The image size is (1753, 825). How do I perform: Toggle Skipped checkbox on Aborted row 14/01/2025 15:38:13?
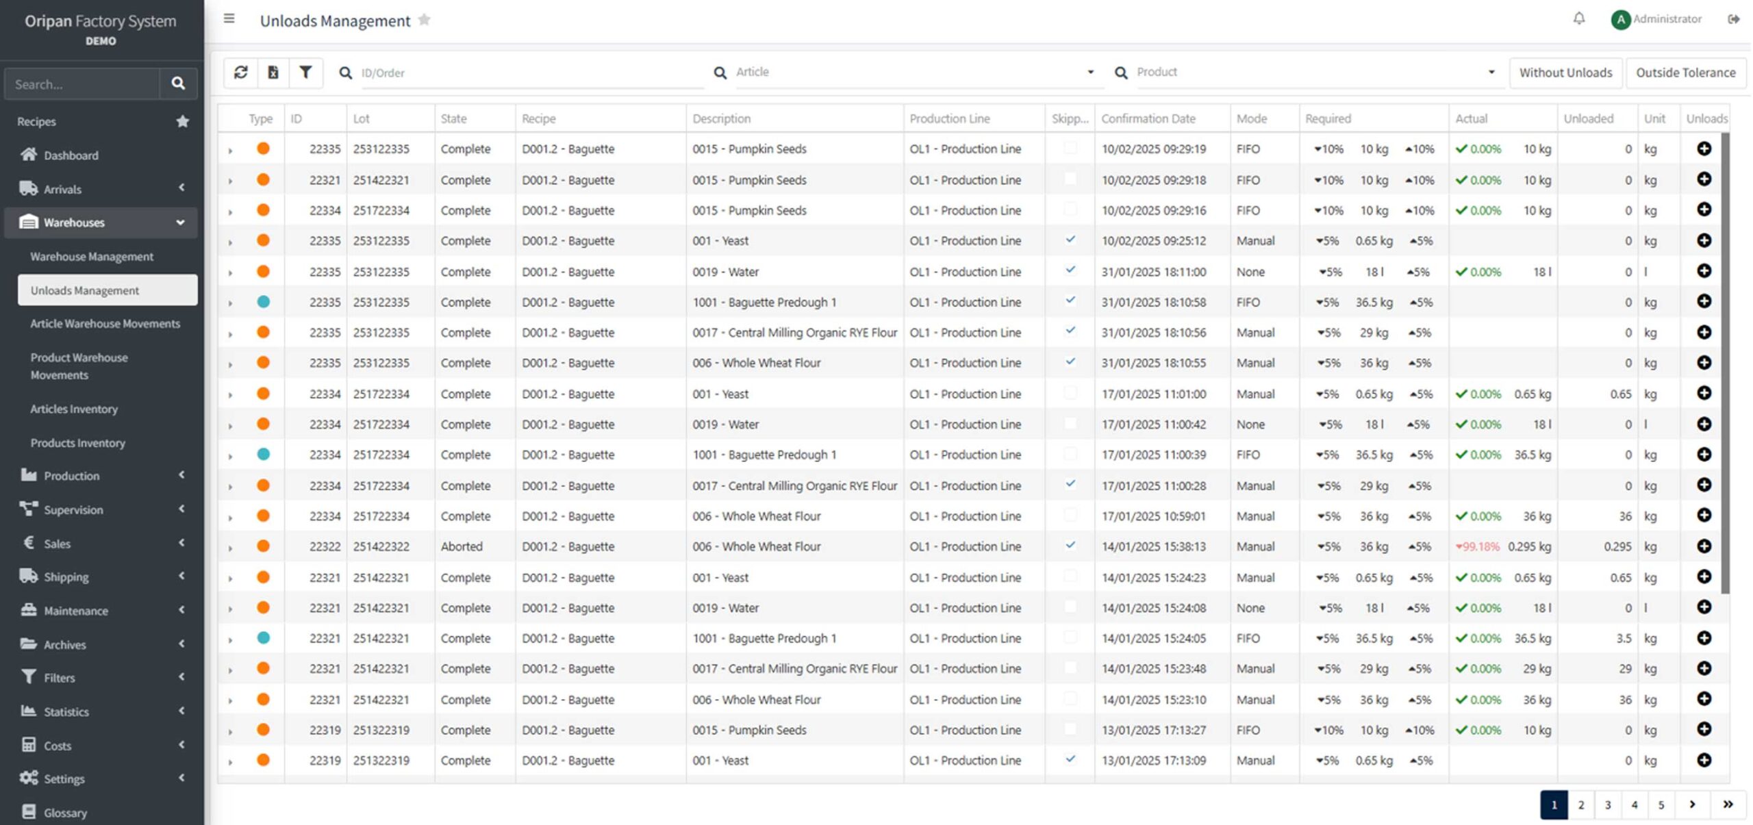1070,546
